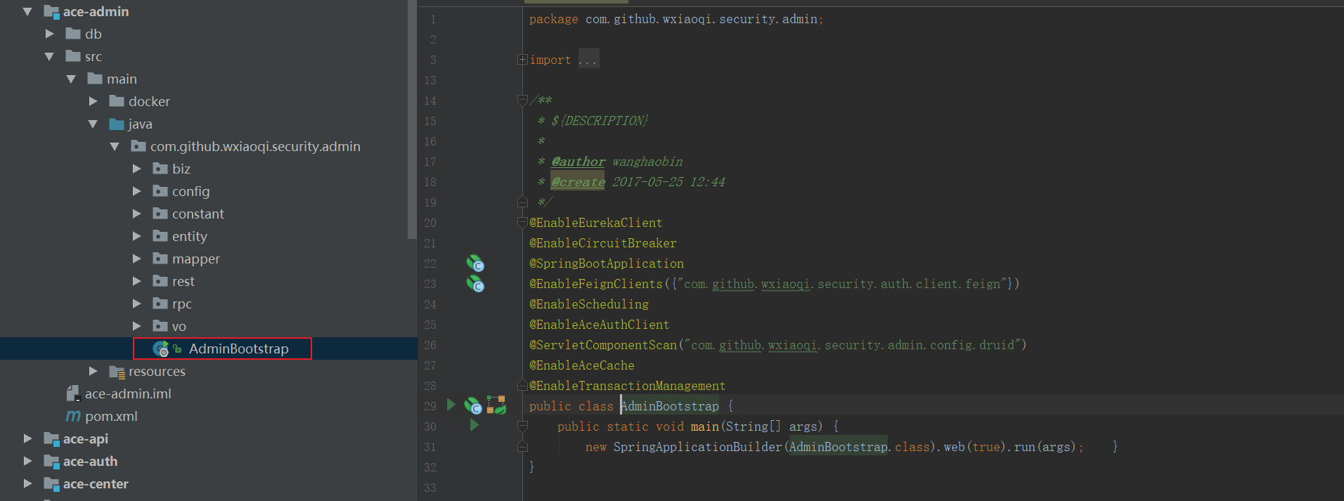The width and height of the screenshot is (1344, 501).
Task: Click the ace-admin.iml file icon
Action: point(72,393)
